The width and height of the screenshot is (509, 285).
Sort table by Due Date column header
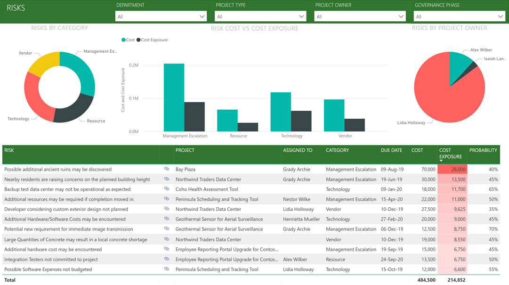tap(391, 150)
